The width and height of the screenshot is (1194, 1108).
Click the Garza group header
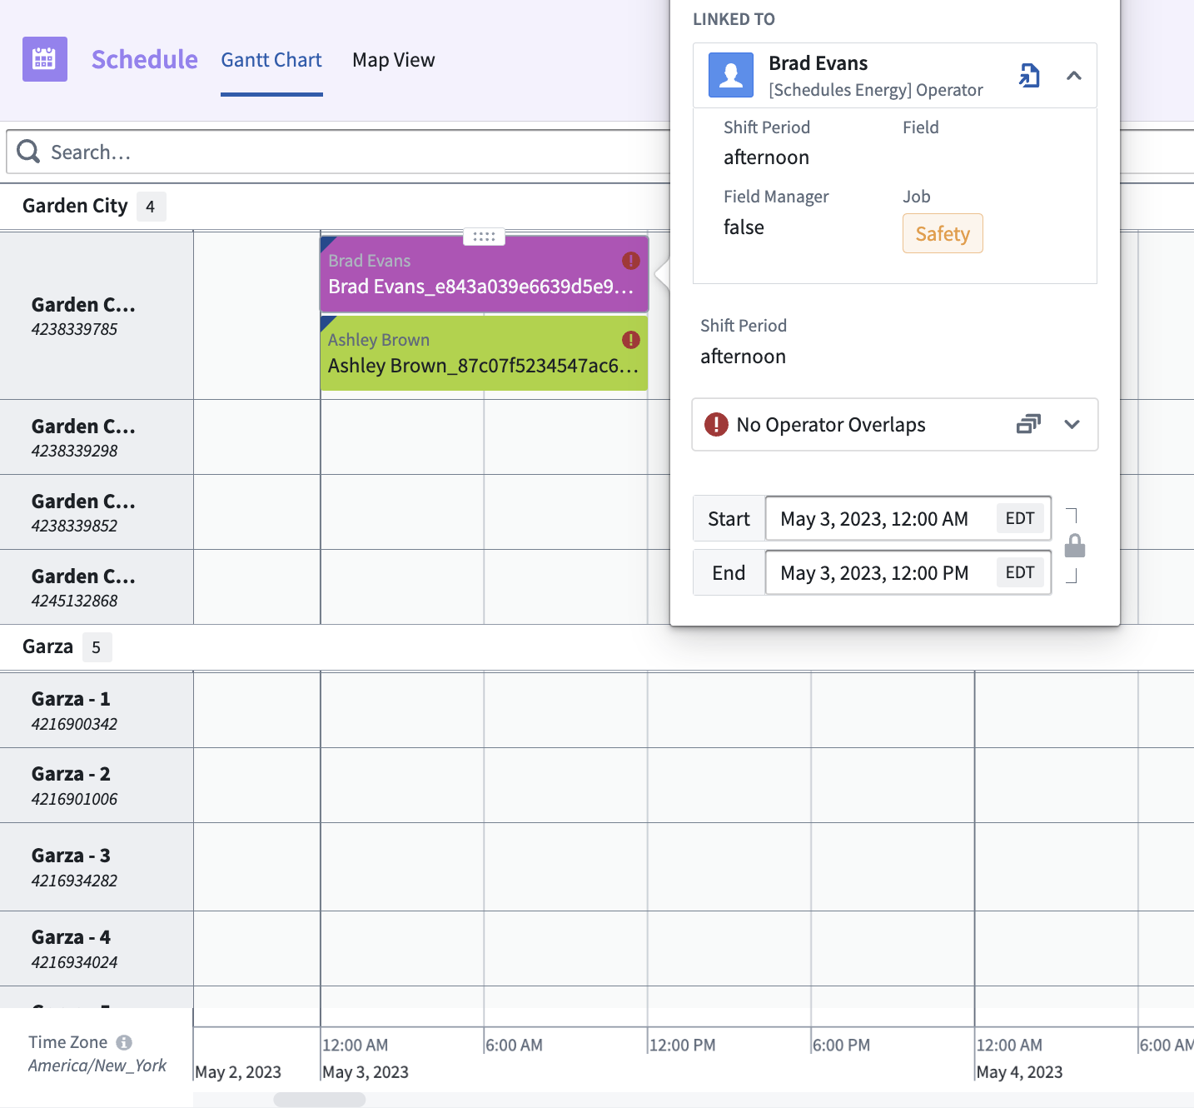pos(47,646)
